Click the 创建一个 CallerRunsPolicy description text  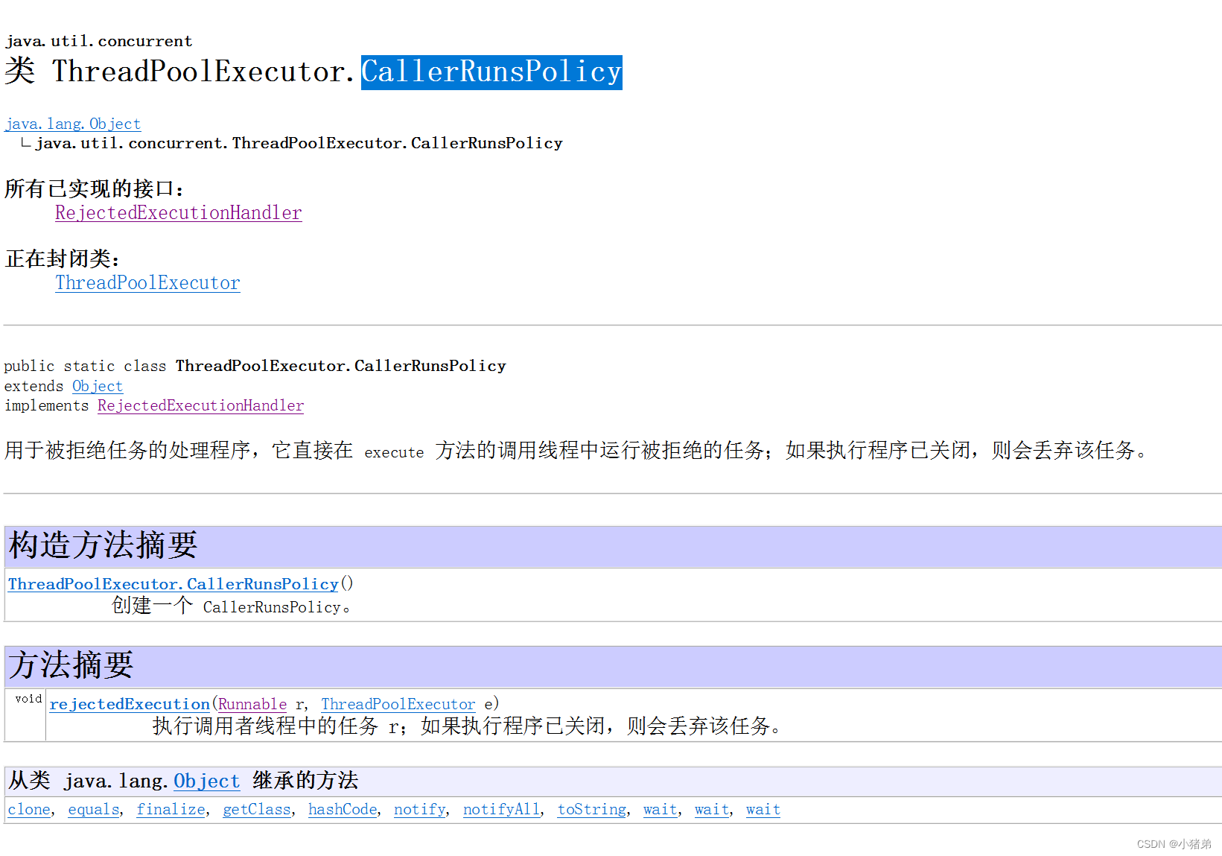click(x=232, y=606)
